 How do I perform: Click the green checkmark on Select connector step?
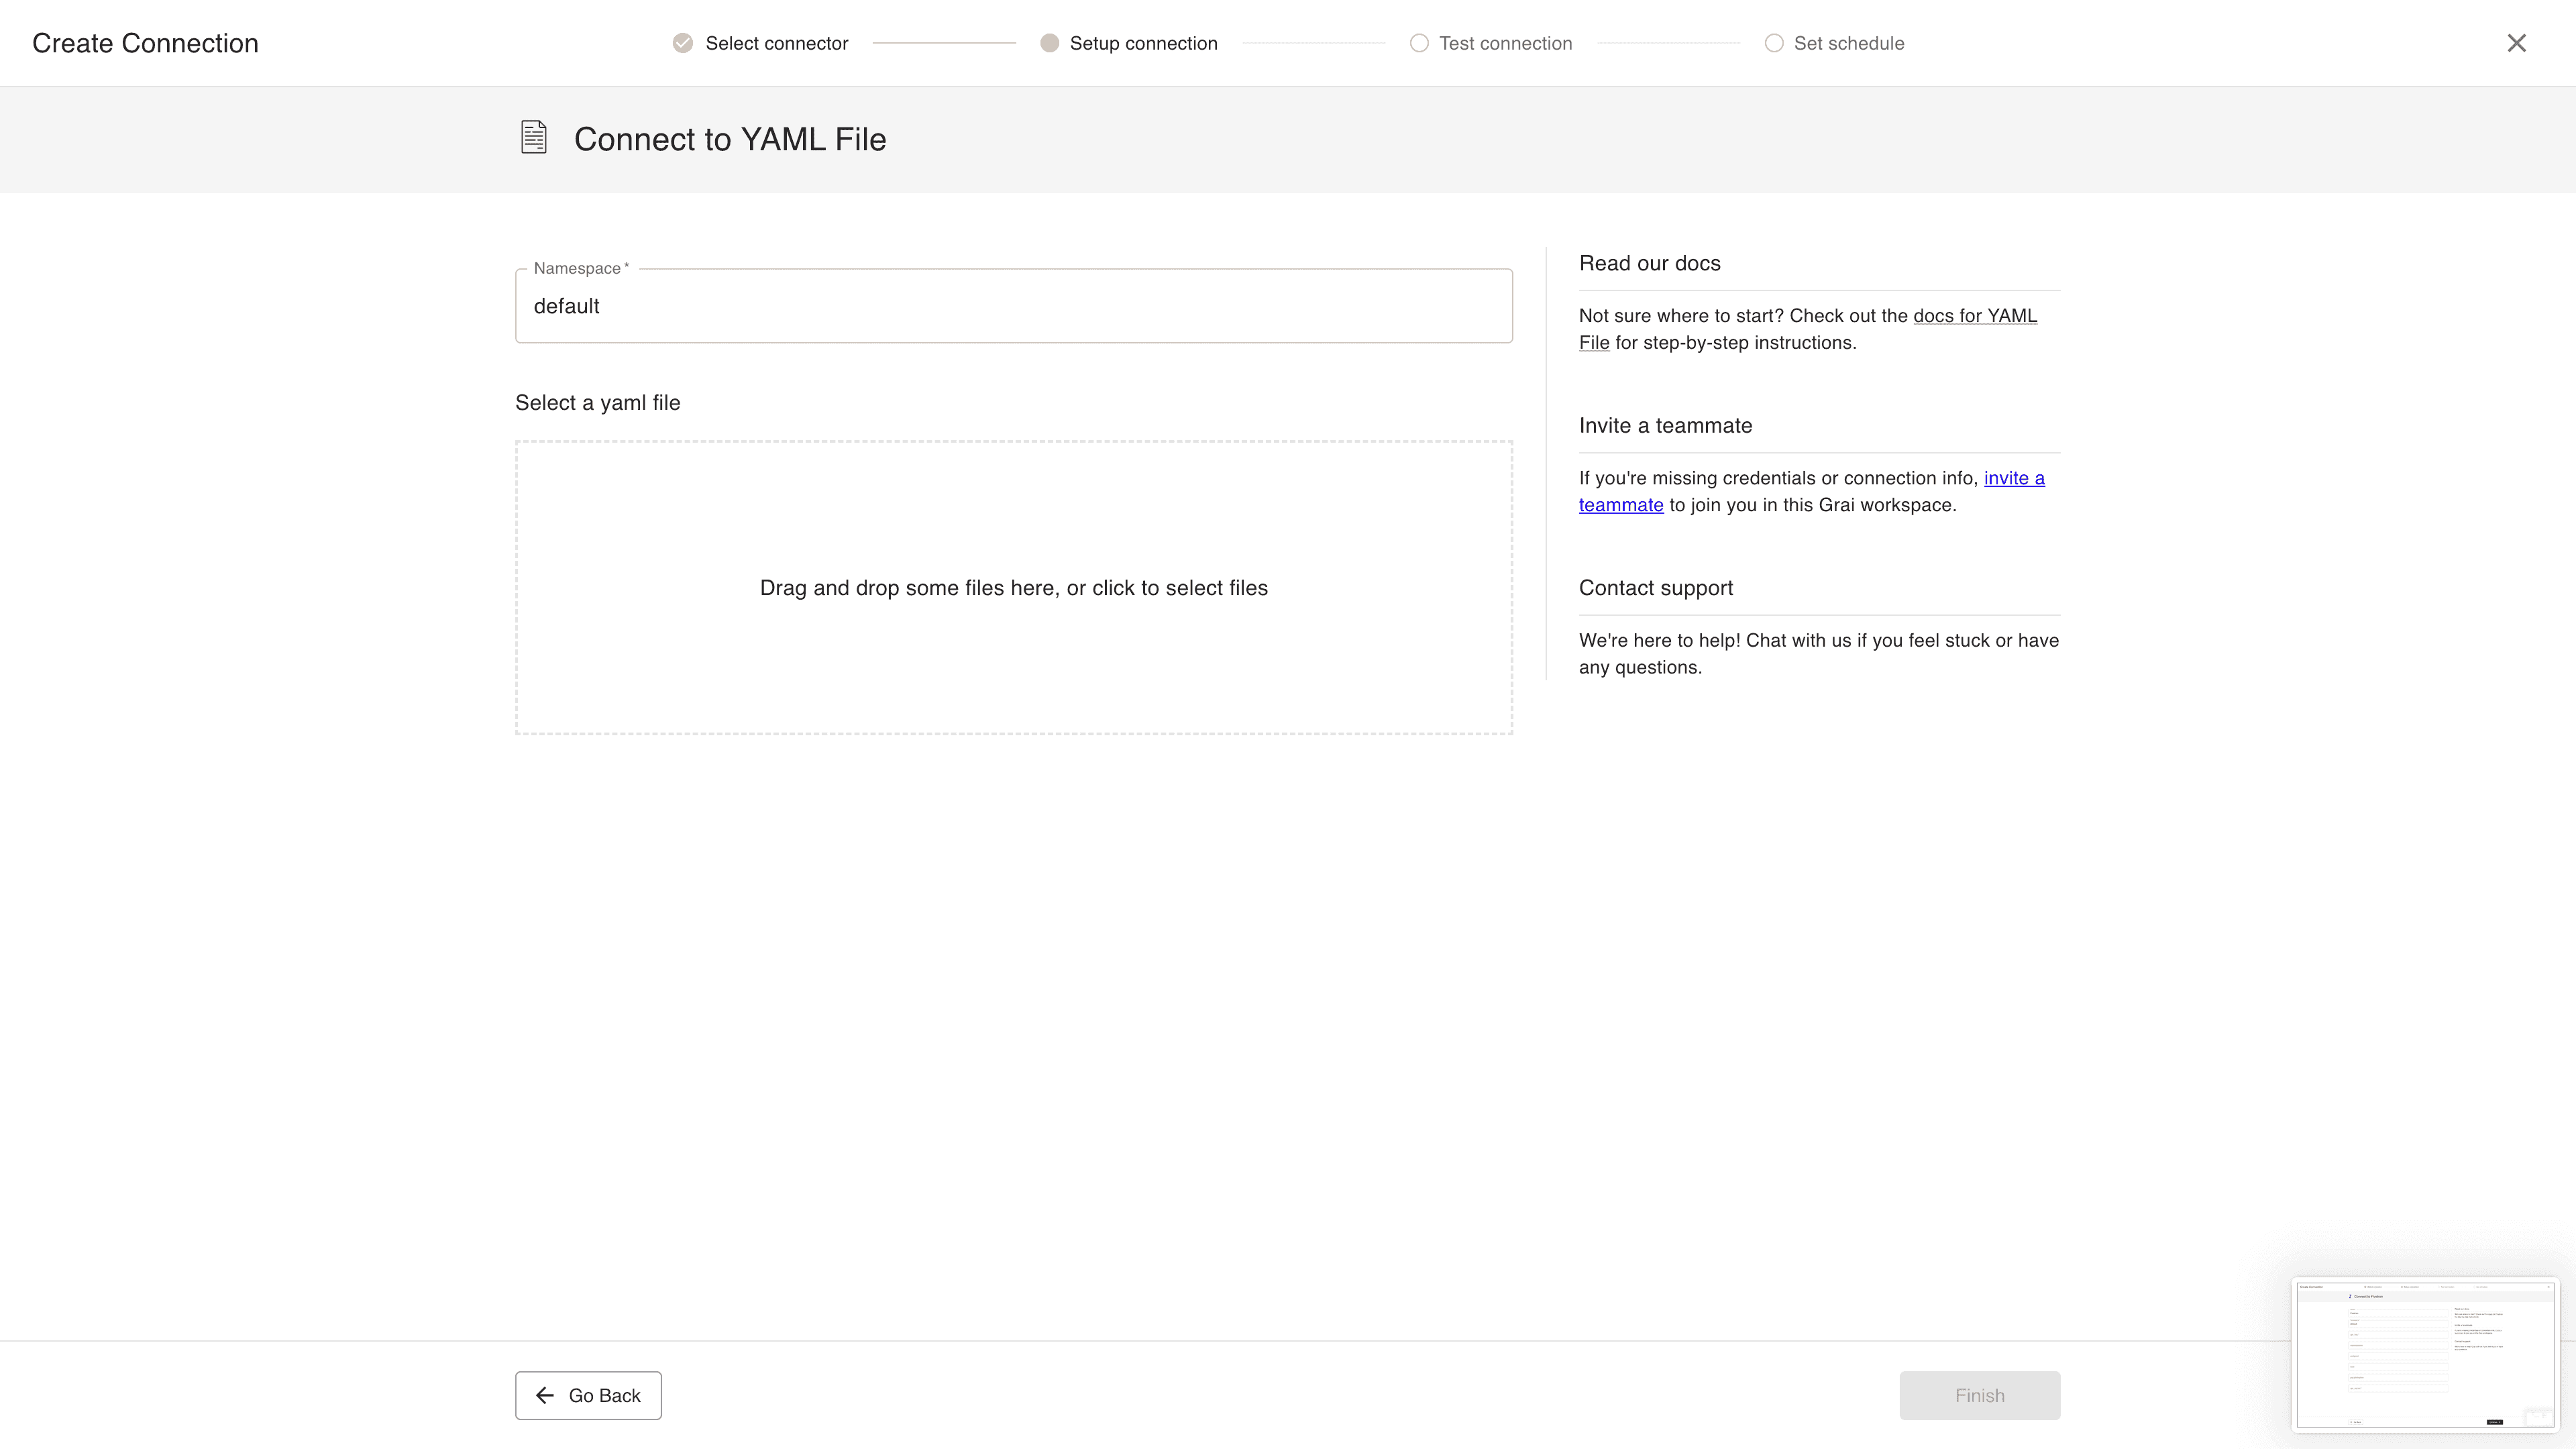[x=682, y=42]
